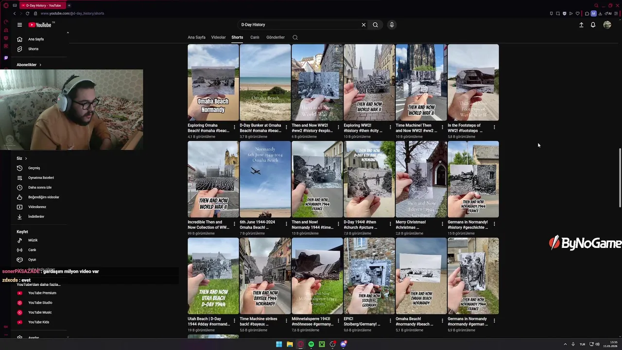Screen dimensions: 622x350
Task: Open options for Utah Beach D-Day short
Action: click(234, 321)
